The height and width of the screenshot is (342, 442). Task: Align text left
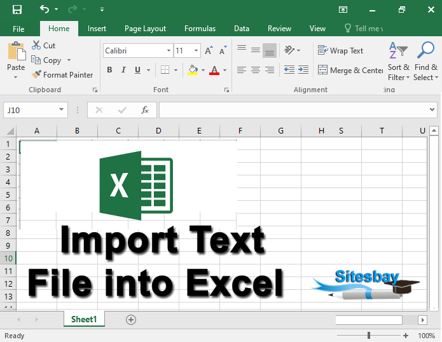[242, 70]
